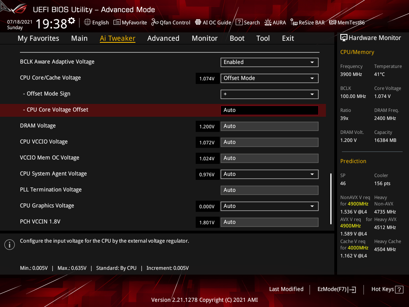Screen dimensions: 409x307
Task: Open Hot Keys help
Action: tap(387, 289)
